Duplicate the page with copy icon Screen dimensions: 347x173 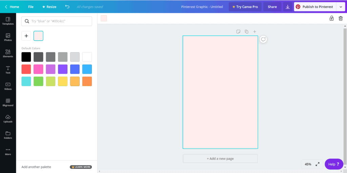[x=247, y=32]
